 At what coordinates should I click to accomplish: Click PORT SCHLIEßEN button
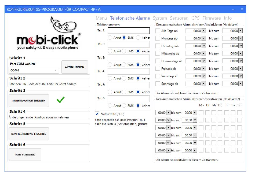25,155
